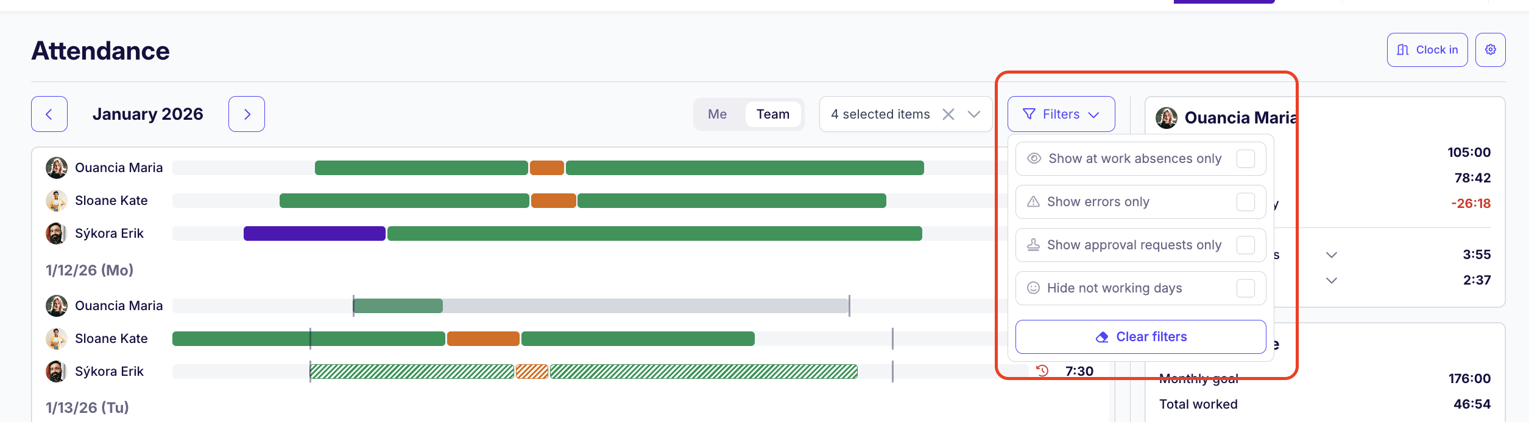Enable Show at work absences only checkbox

[1245, 159]
